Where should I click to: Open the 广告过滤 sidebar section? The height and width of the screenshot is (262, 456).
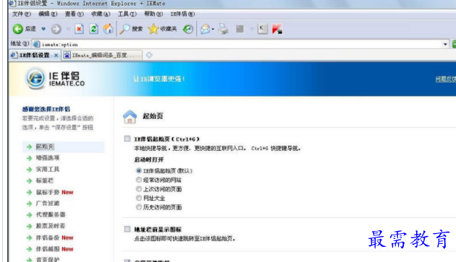coord(47,203)
